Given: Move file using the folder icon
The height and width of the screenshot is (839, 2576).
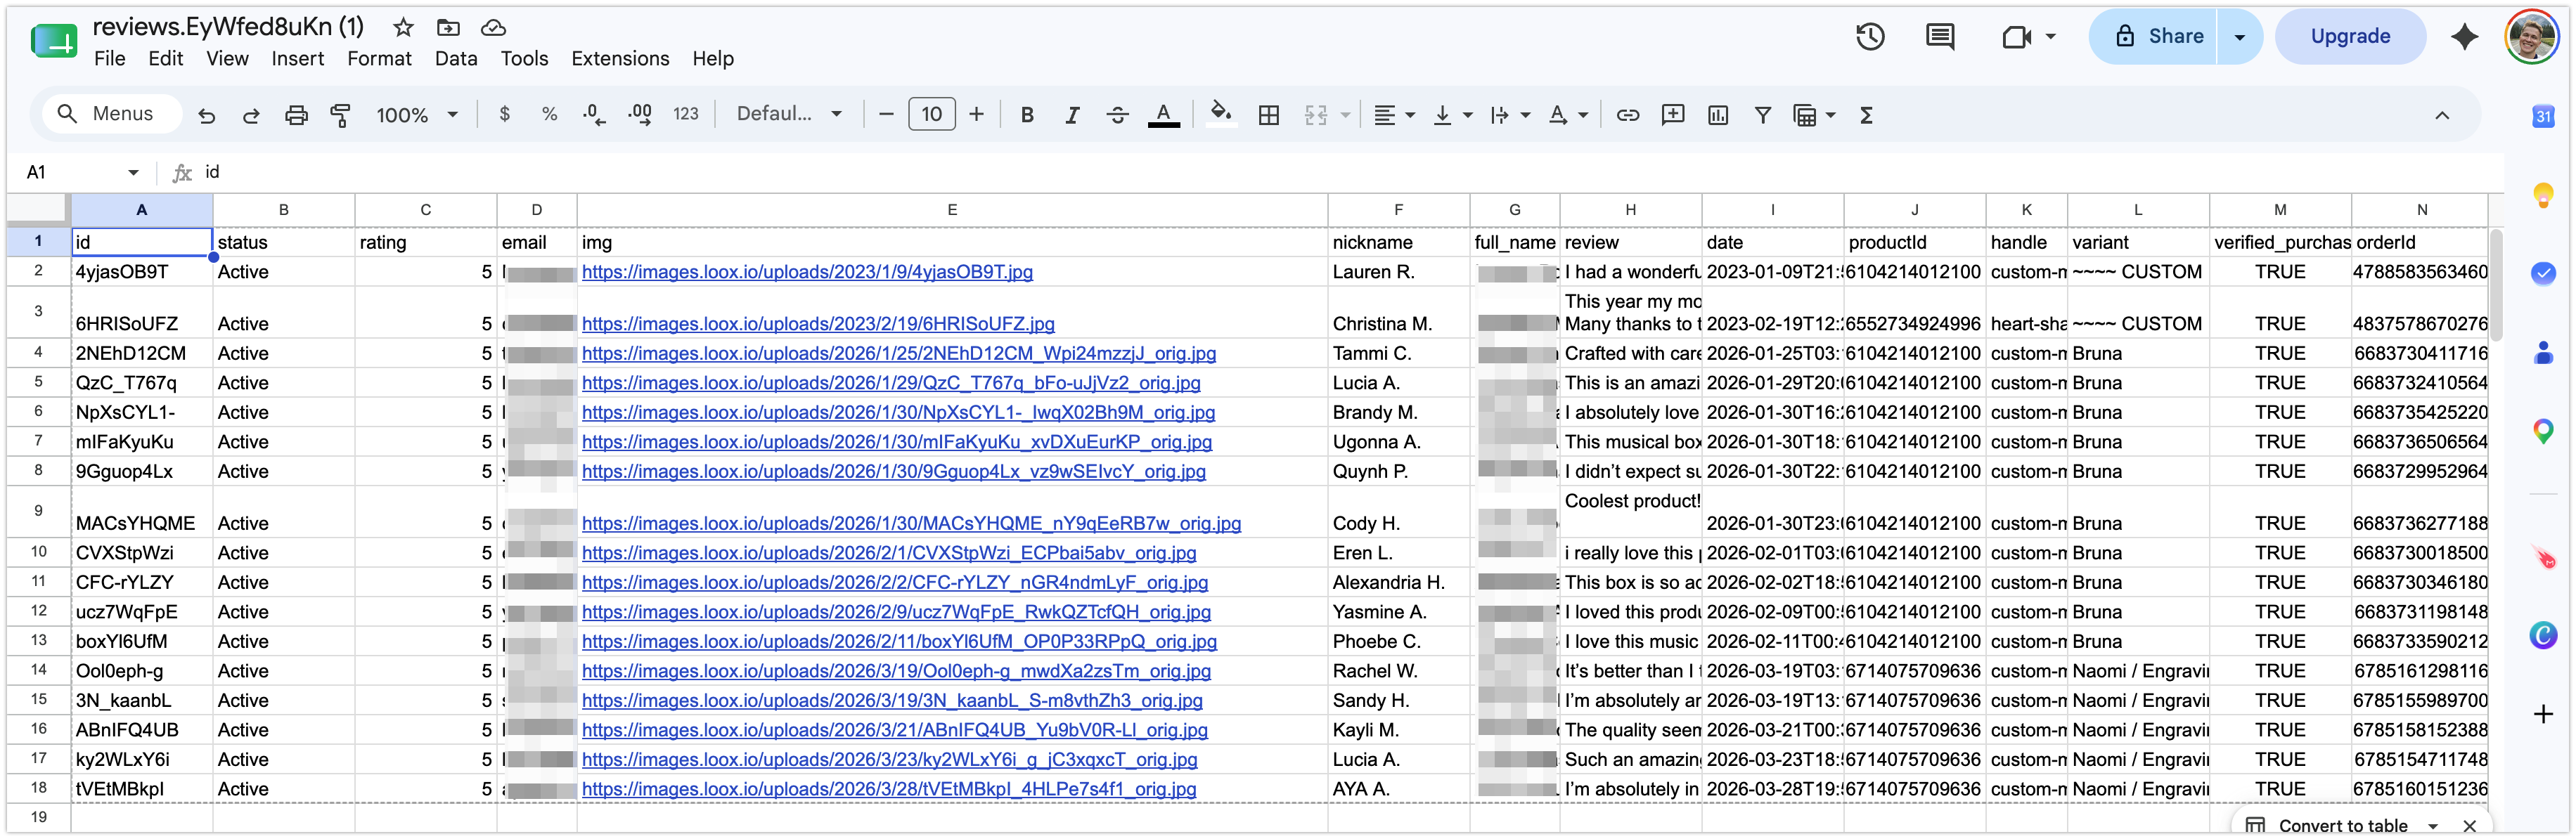Looking at the screenshot, I should tap(448, 27).
